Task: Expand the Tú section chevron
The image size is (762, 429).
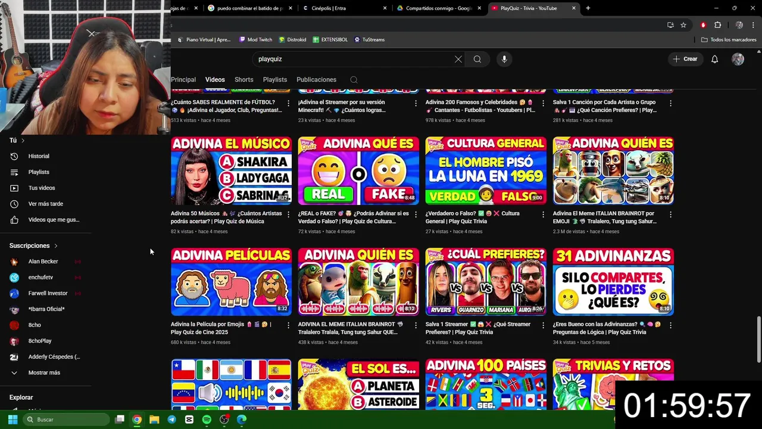Action: click(x=23, y=141)
